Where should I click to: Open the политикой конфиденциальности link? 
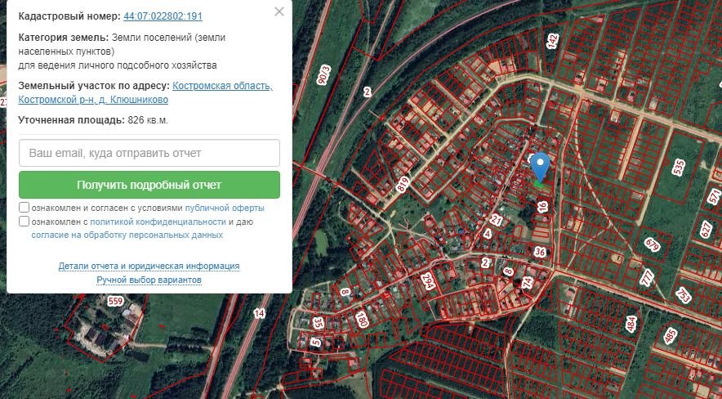pyautogui.click(x=158, y=222)
